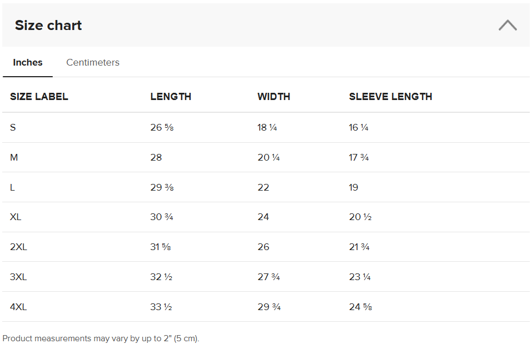Click the WIDTH column header
The image size is (532, 344).
pos(274,97)
